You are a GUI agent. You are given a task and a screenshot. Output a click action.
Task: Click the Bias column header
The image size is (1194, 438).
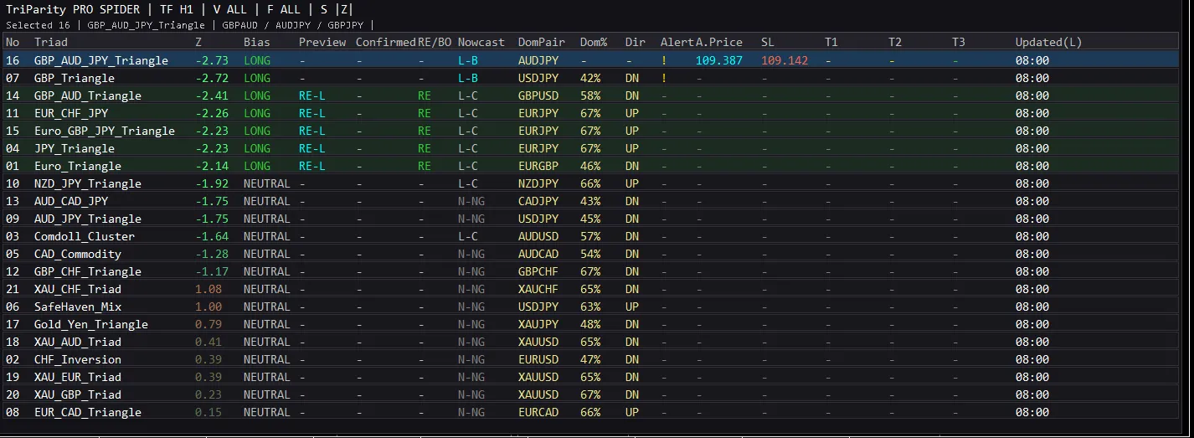tap(257, 42)
